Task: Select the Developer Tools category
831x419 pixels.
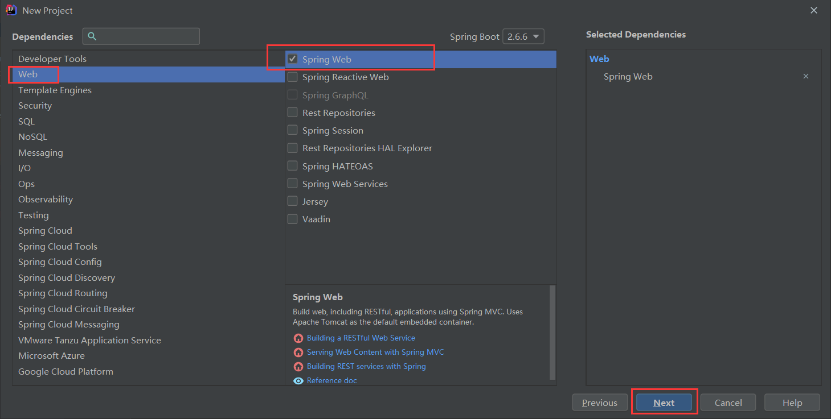Action: (x=148, y=59)
